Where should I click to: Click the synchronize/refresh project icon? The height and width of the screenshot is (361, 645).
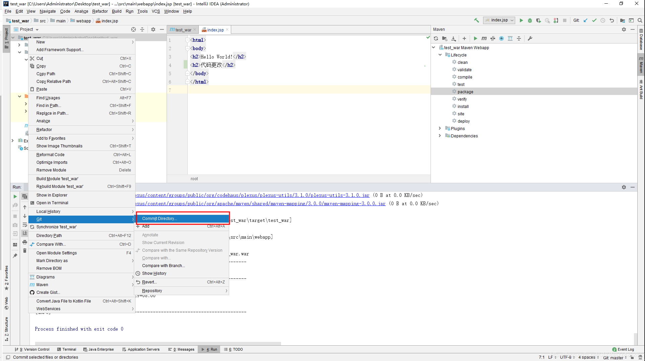click(436, 38)
